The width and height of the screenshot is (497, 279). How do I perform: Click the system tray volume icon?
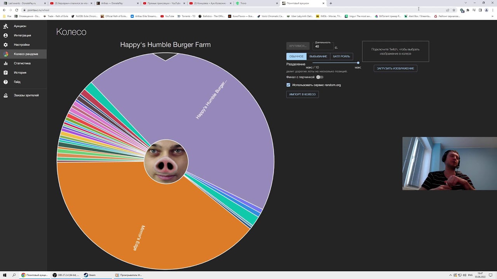(464, 275)
